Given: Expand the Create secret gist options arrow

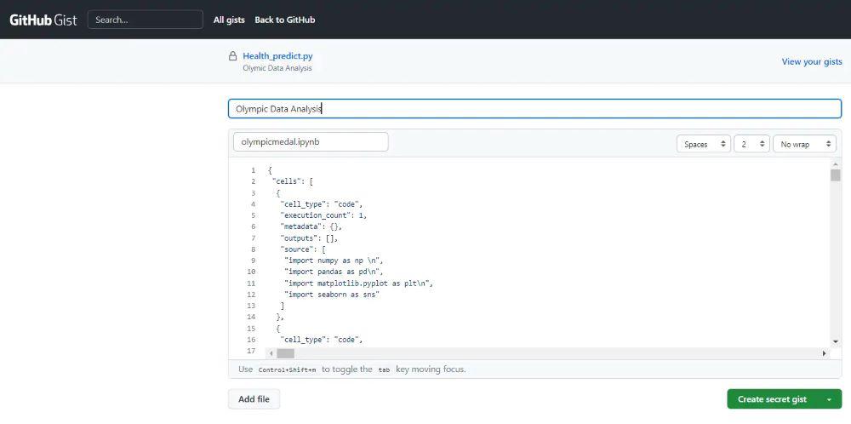Looking at the screenshot, I should point(829,399).
